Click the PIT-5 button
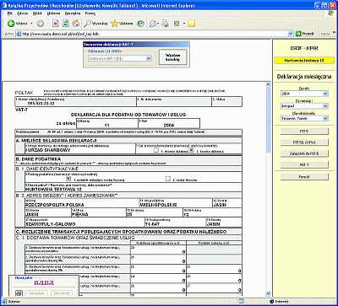This screenshot has height=306, width=338. coord(304,131)
